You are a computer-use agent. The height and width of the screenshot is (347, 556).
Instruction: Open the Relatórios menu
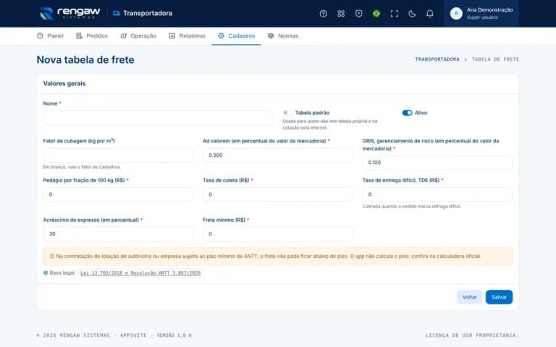(187, 35)
